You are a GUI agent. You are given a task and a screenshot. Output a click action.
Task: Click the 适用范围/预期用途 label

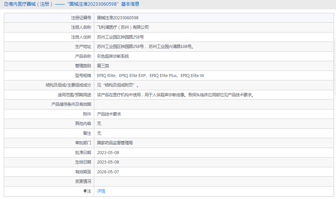click(x=74, y=95)
